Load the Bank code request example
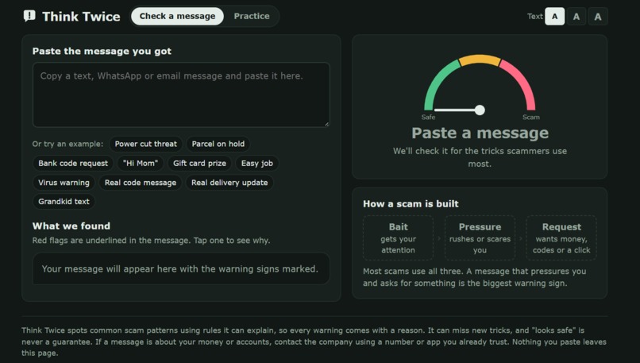 [x=73, y=164]
